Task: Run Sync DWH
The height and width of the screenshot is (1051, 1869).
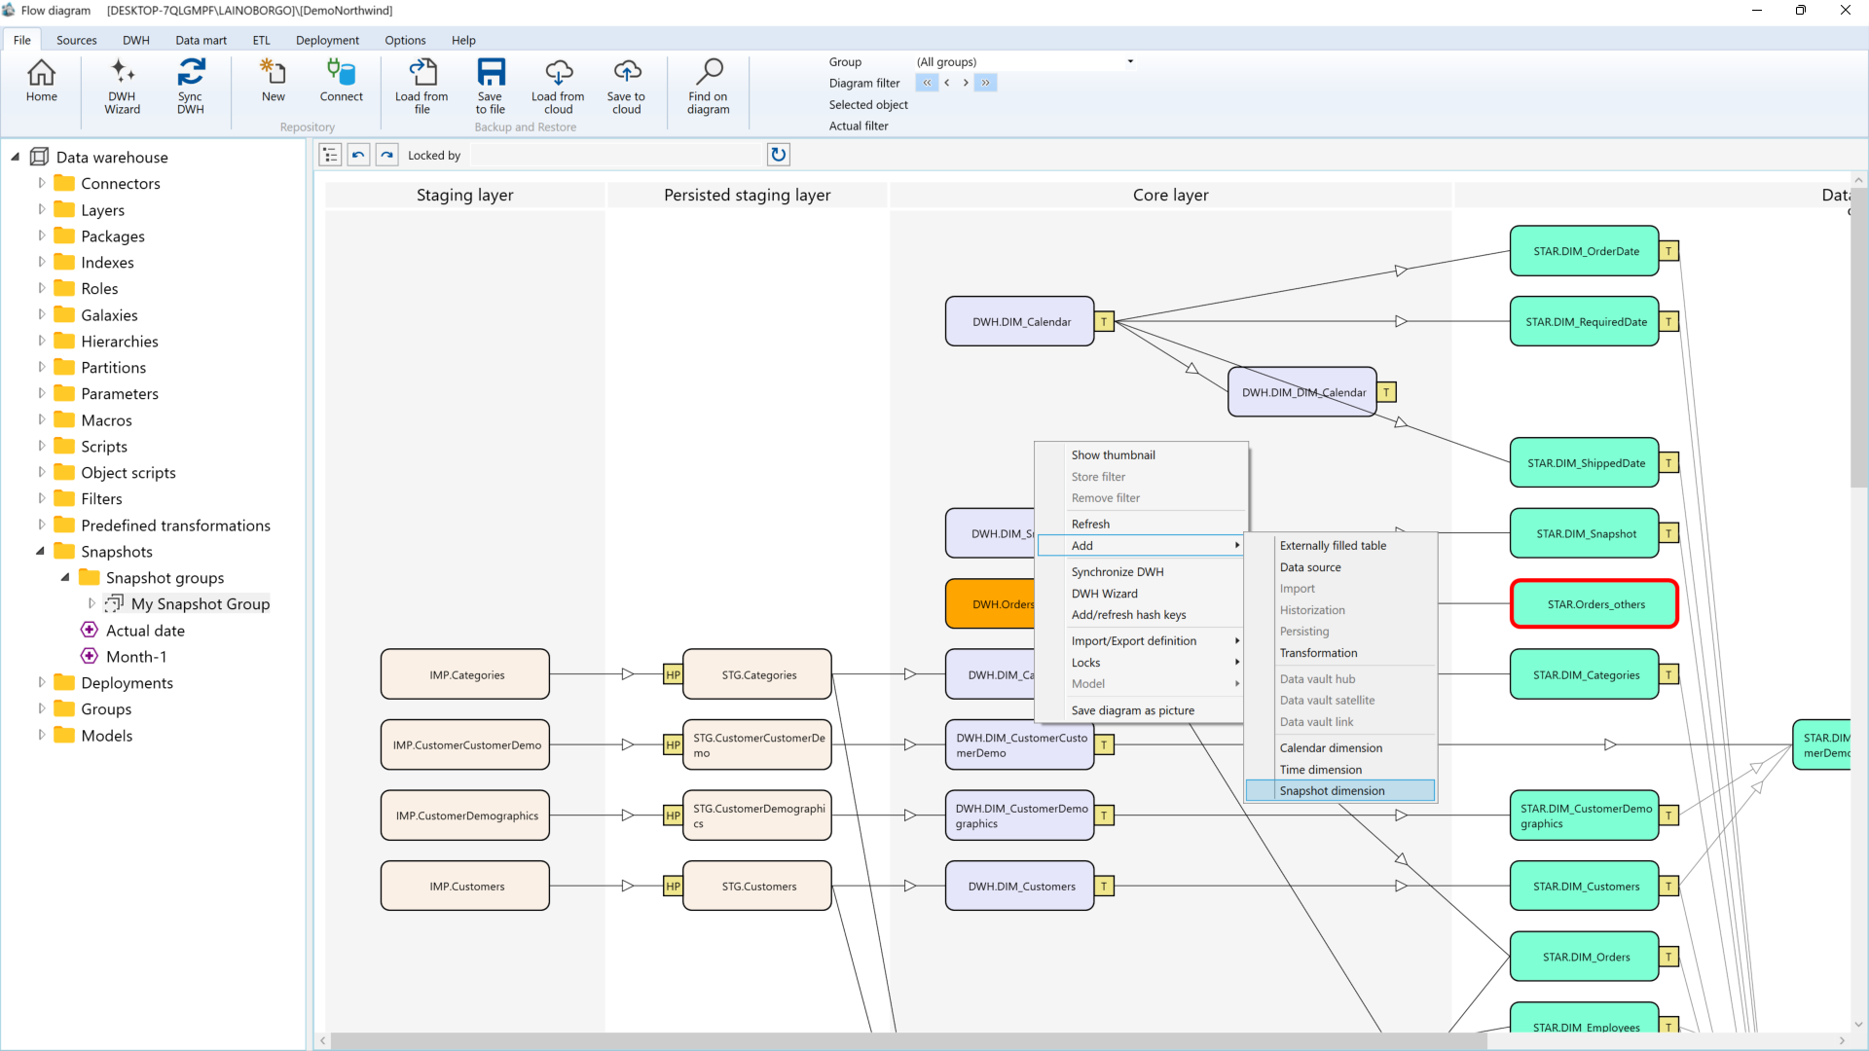Action: pos(191,88)
